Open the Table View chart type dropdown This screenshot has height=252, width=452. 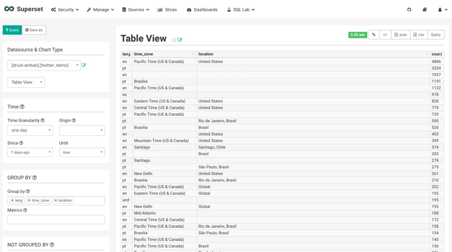(x=26, y=82)
